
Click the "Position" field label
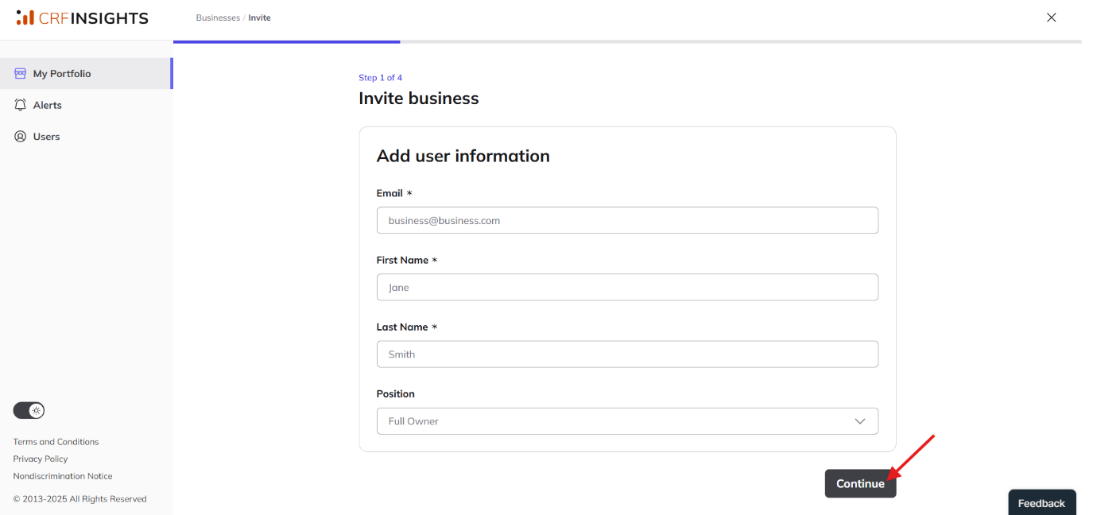[396, 393]
